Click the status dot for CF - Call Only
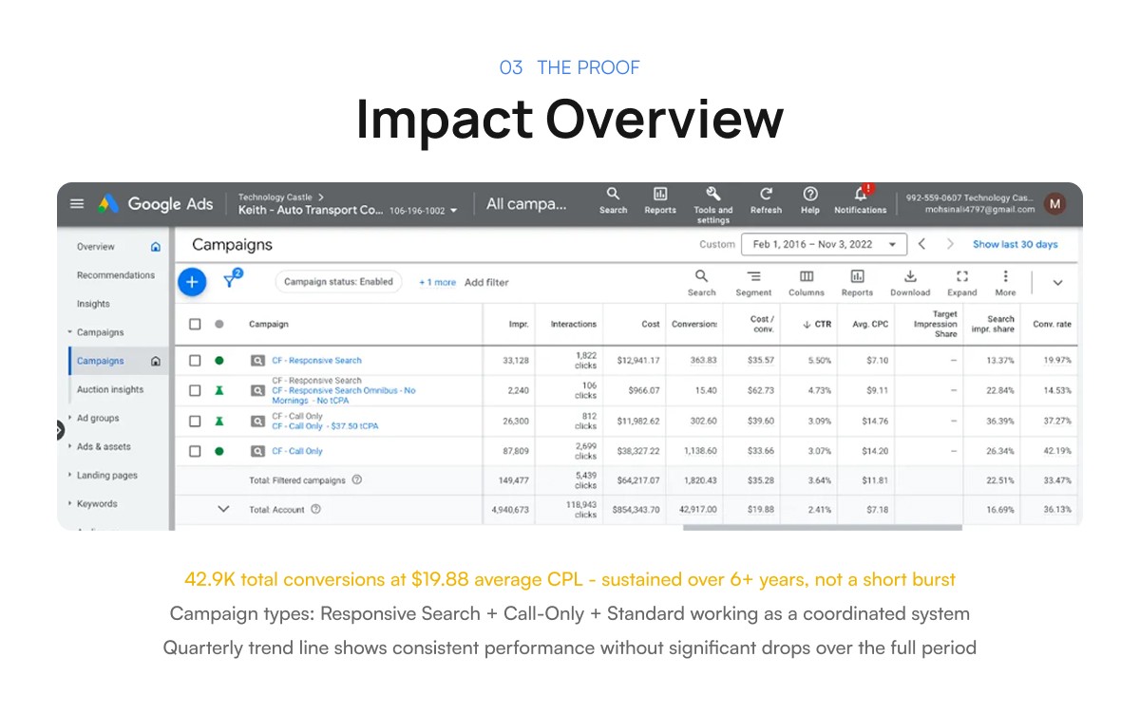1140x713 pixels. 219,451
